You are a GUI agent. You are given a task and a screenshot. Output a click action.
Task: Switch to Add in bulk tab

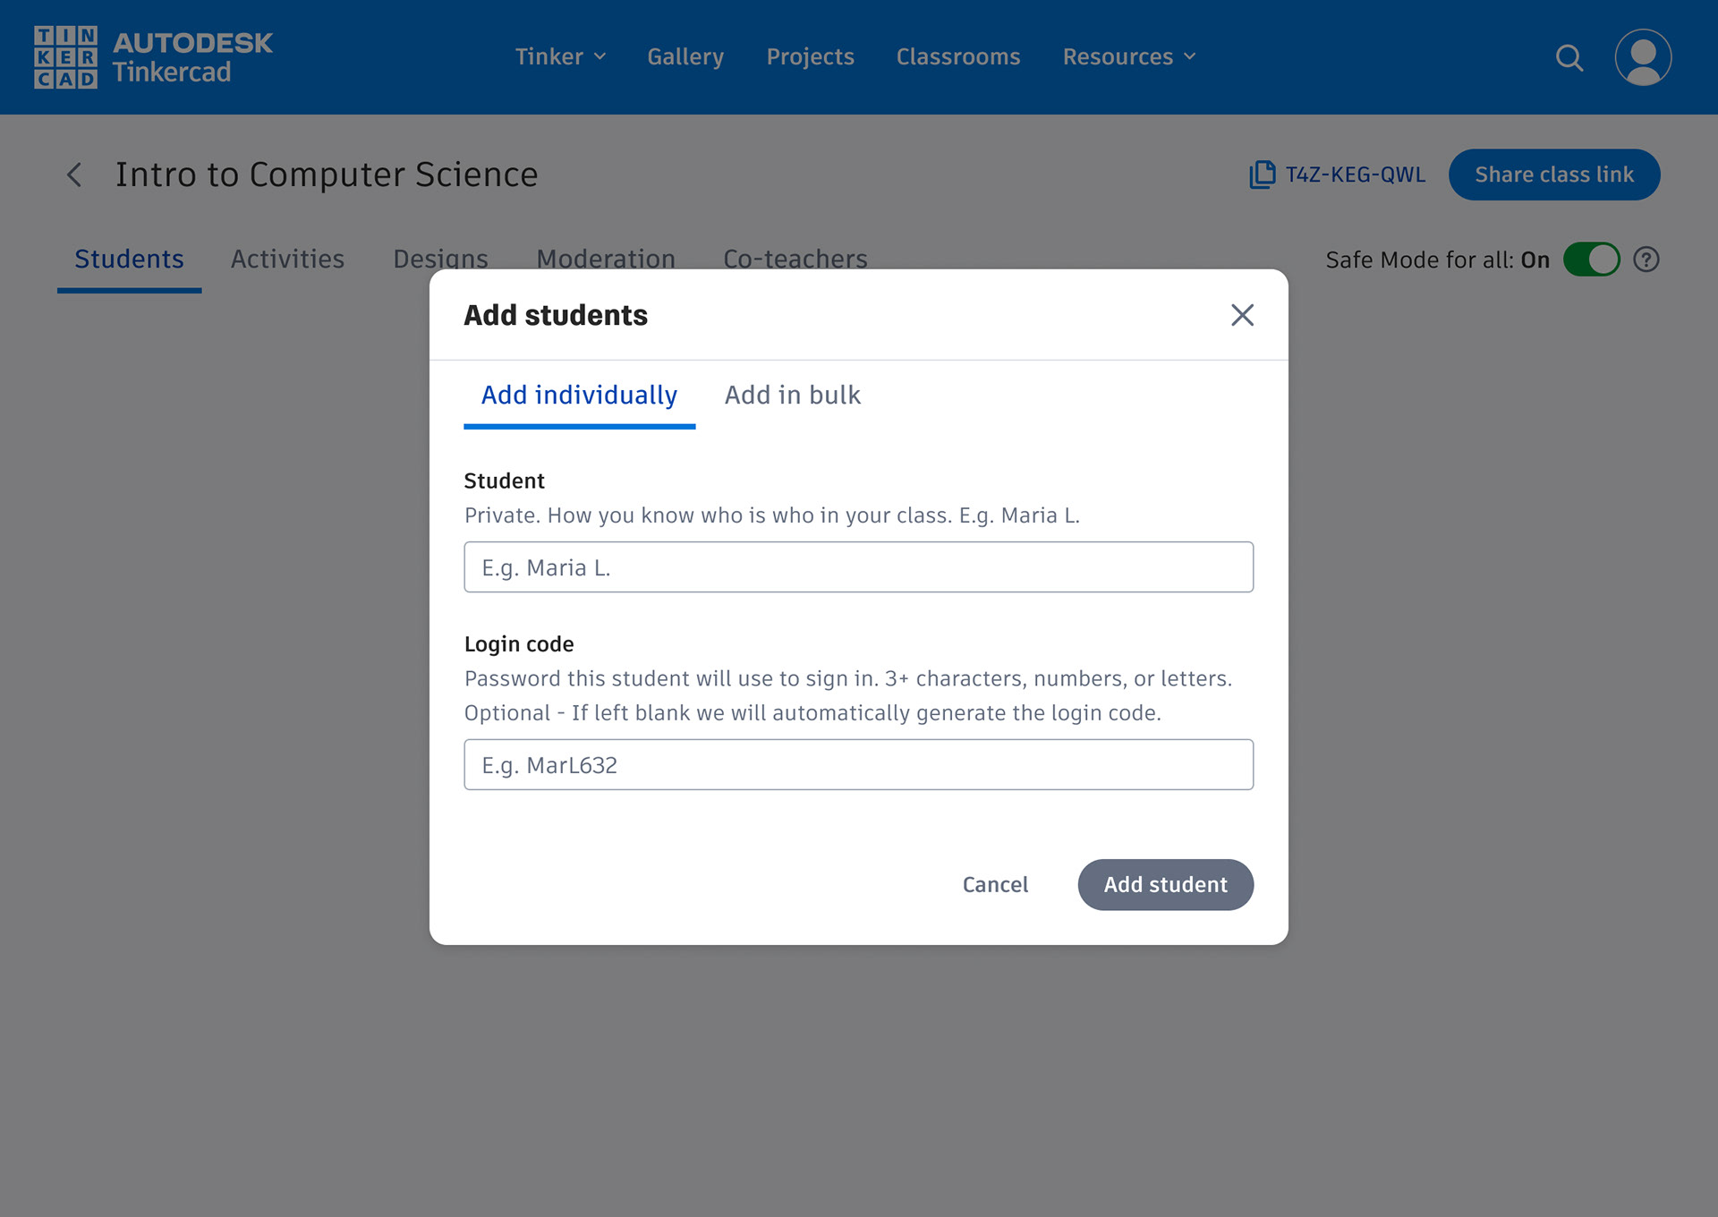[x=792, y=396]
